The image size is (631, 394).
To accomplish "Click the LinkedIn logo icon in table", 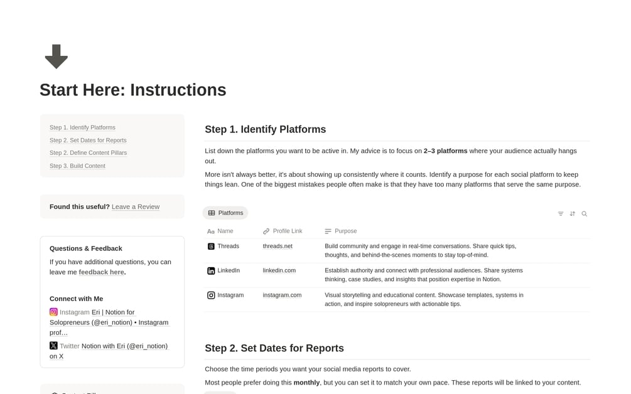I will tap(211, 271).
